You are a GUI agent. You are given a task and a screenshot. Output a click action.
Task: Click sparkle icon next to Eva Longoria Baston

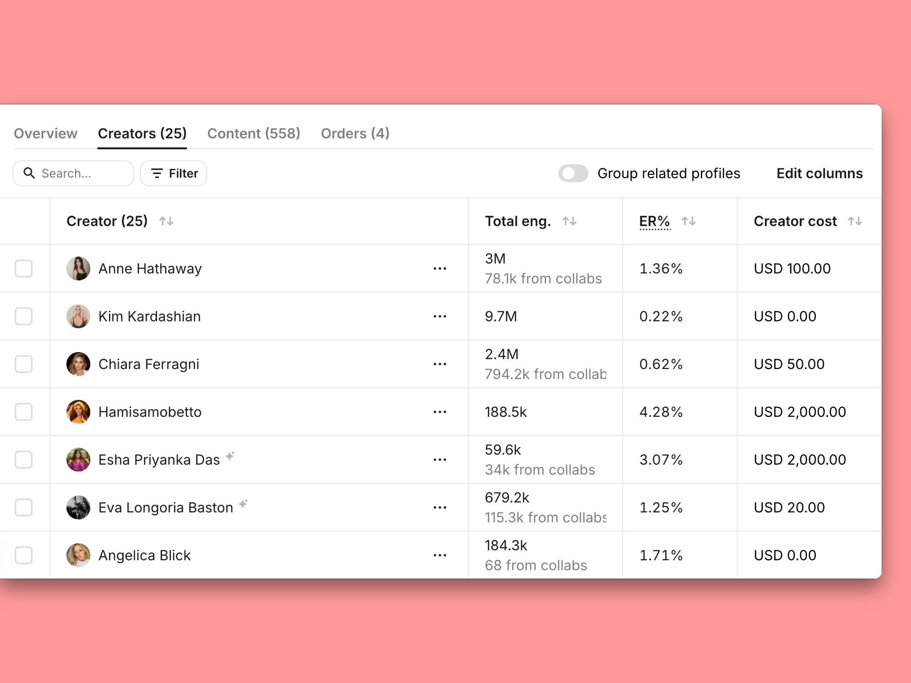pos(244,504)
